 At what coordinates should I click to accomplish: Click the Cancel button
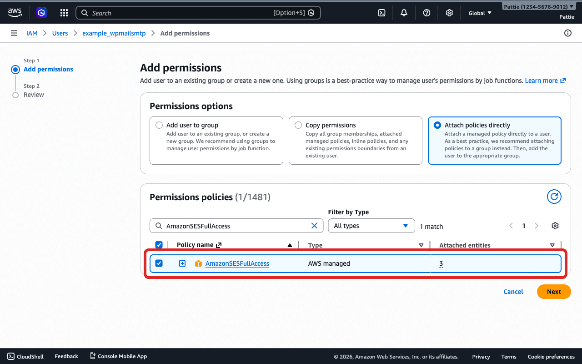coord(513,292)
